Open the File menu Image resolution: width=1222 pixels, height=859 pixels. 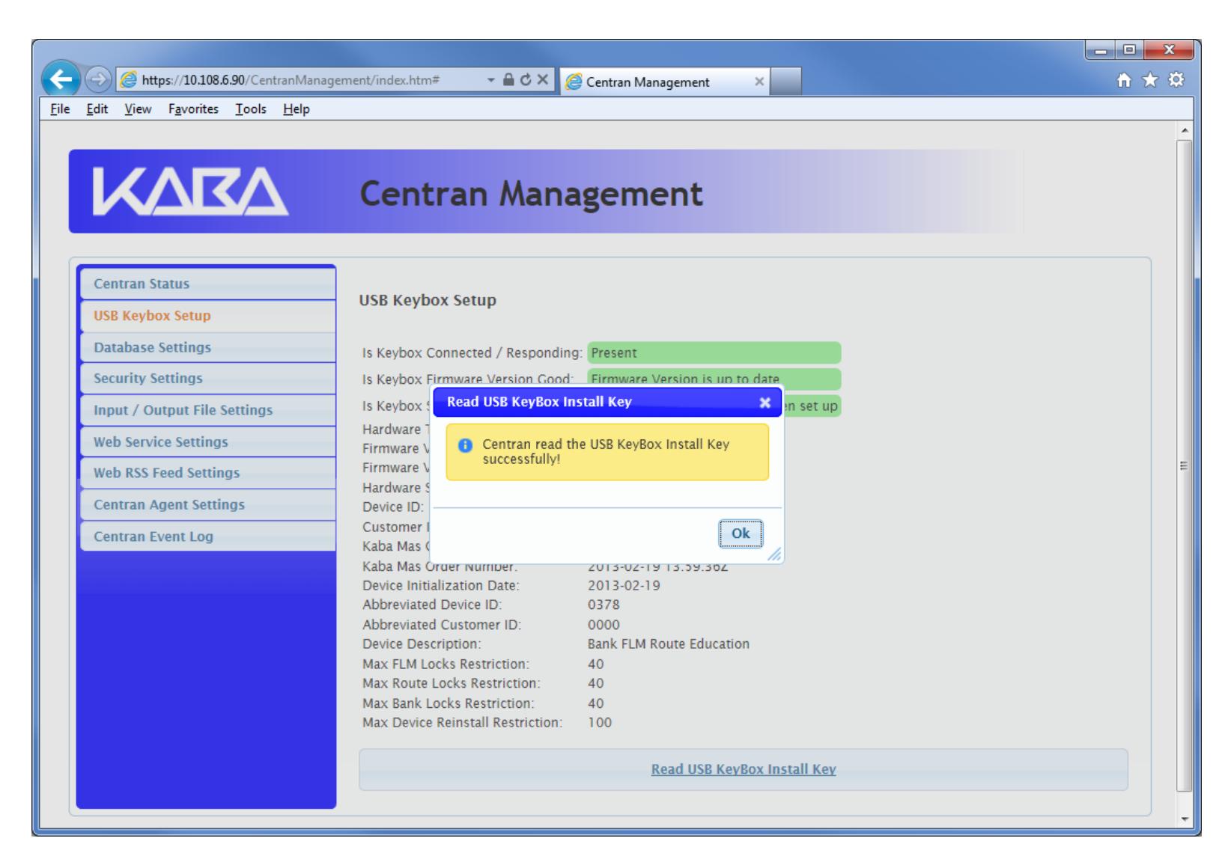59,109
